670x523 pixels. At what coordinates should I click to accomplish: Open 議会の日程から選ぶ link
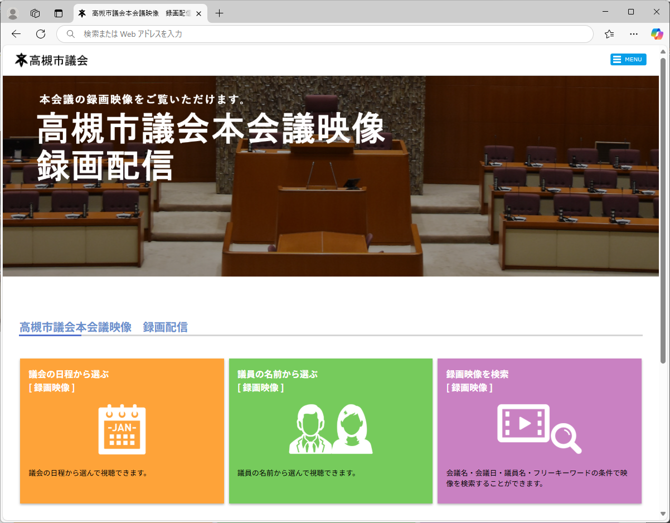coord(69,381)
